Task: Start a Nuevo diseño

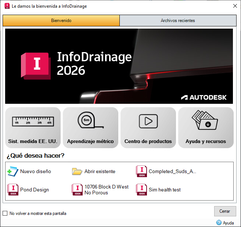Action: tap(36, 171)
